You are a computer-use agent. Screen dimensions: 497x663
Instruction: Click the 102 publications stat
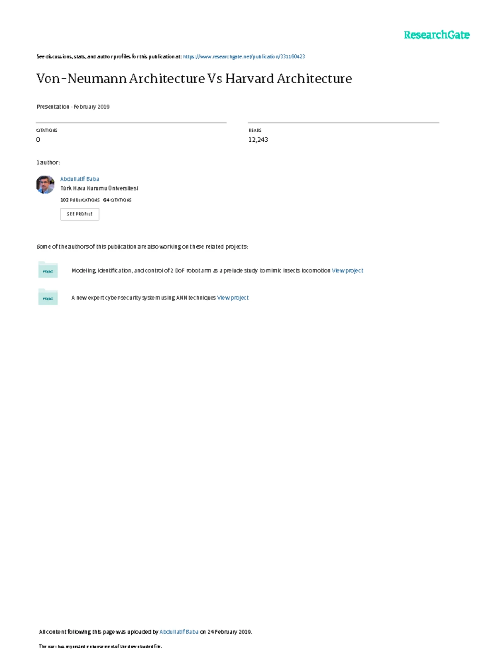pyautogui.click(x=80, y=200)
